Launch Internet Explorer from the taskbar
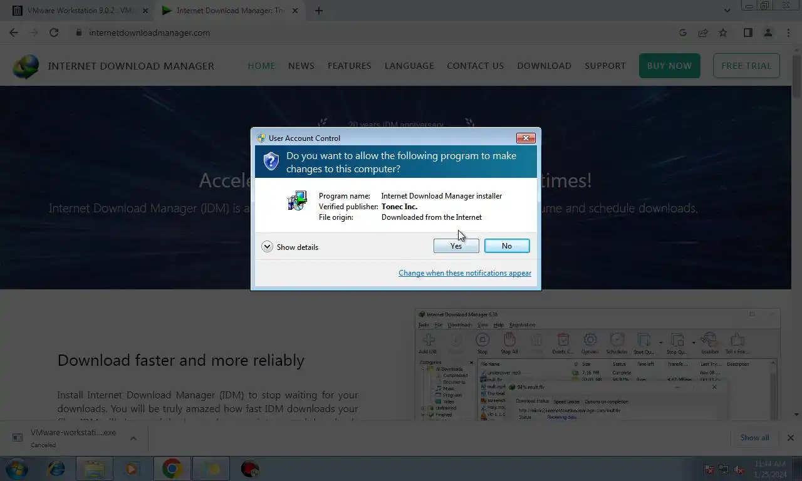 56,468
